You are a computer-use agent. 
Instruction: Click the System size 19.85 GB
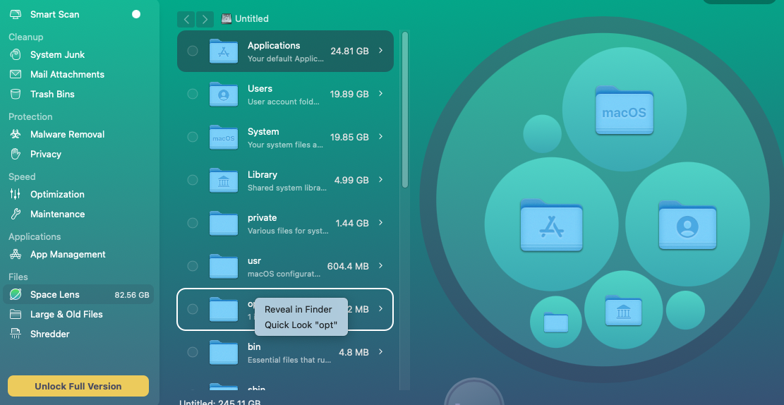click(349, 137)
